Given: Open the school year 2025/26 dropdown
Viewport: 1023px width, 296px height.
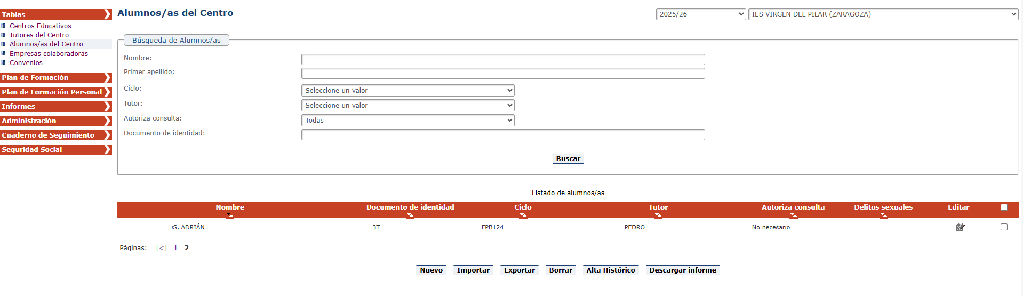Looking at the screenshot, I should click(700, 14).
